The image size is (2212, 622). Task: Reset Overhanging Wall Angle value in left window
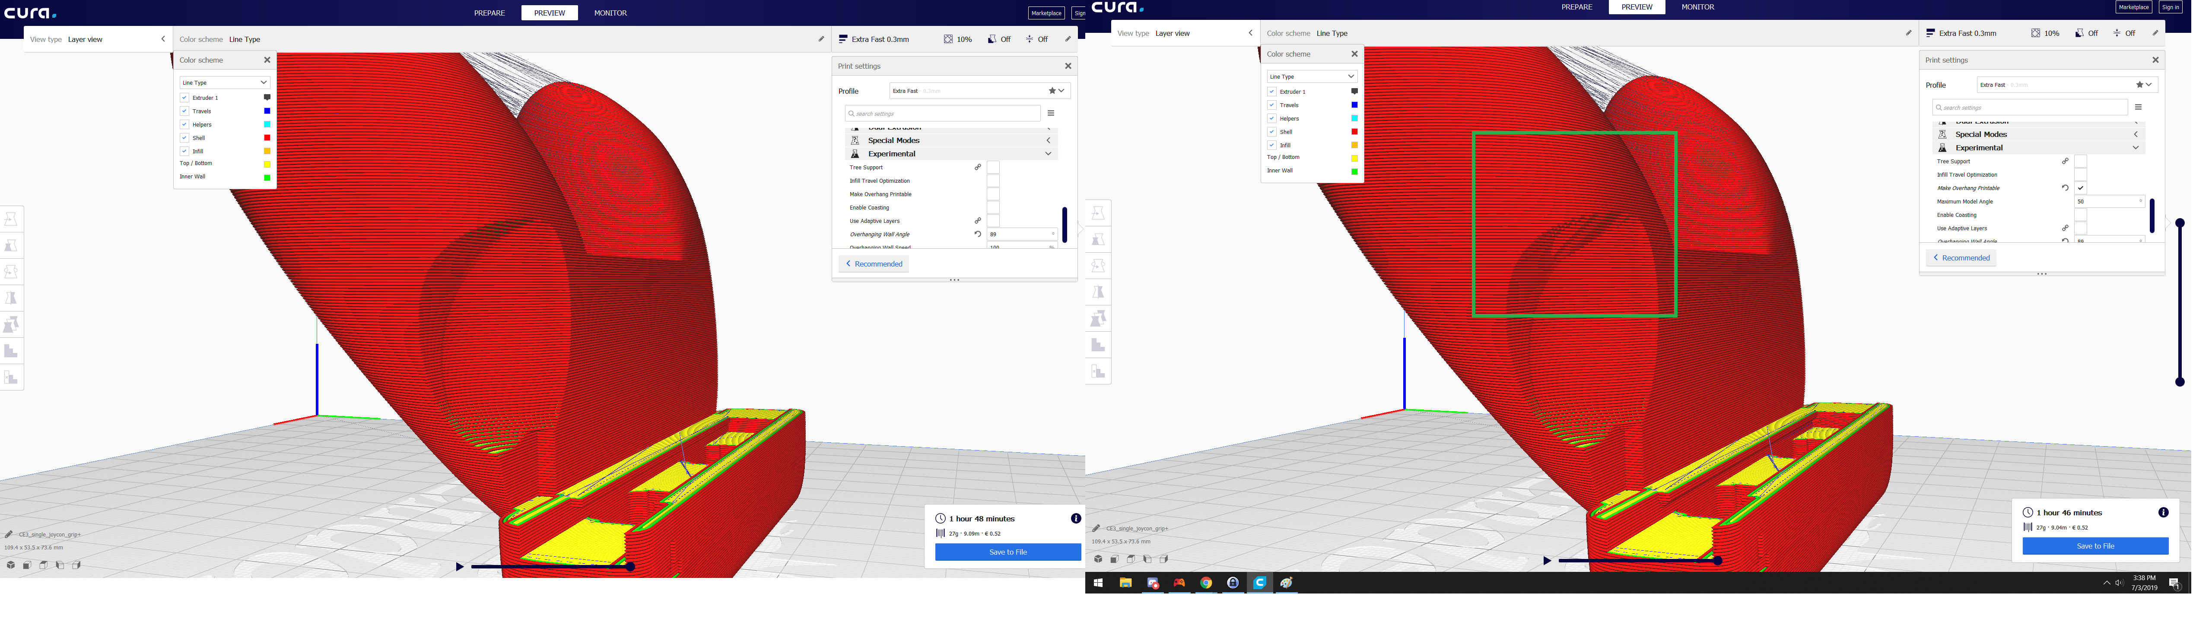click(x=977, y=234)
